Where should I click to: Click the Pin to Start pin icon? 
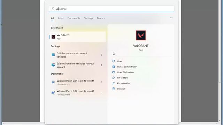(114, 78)
